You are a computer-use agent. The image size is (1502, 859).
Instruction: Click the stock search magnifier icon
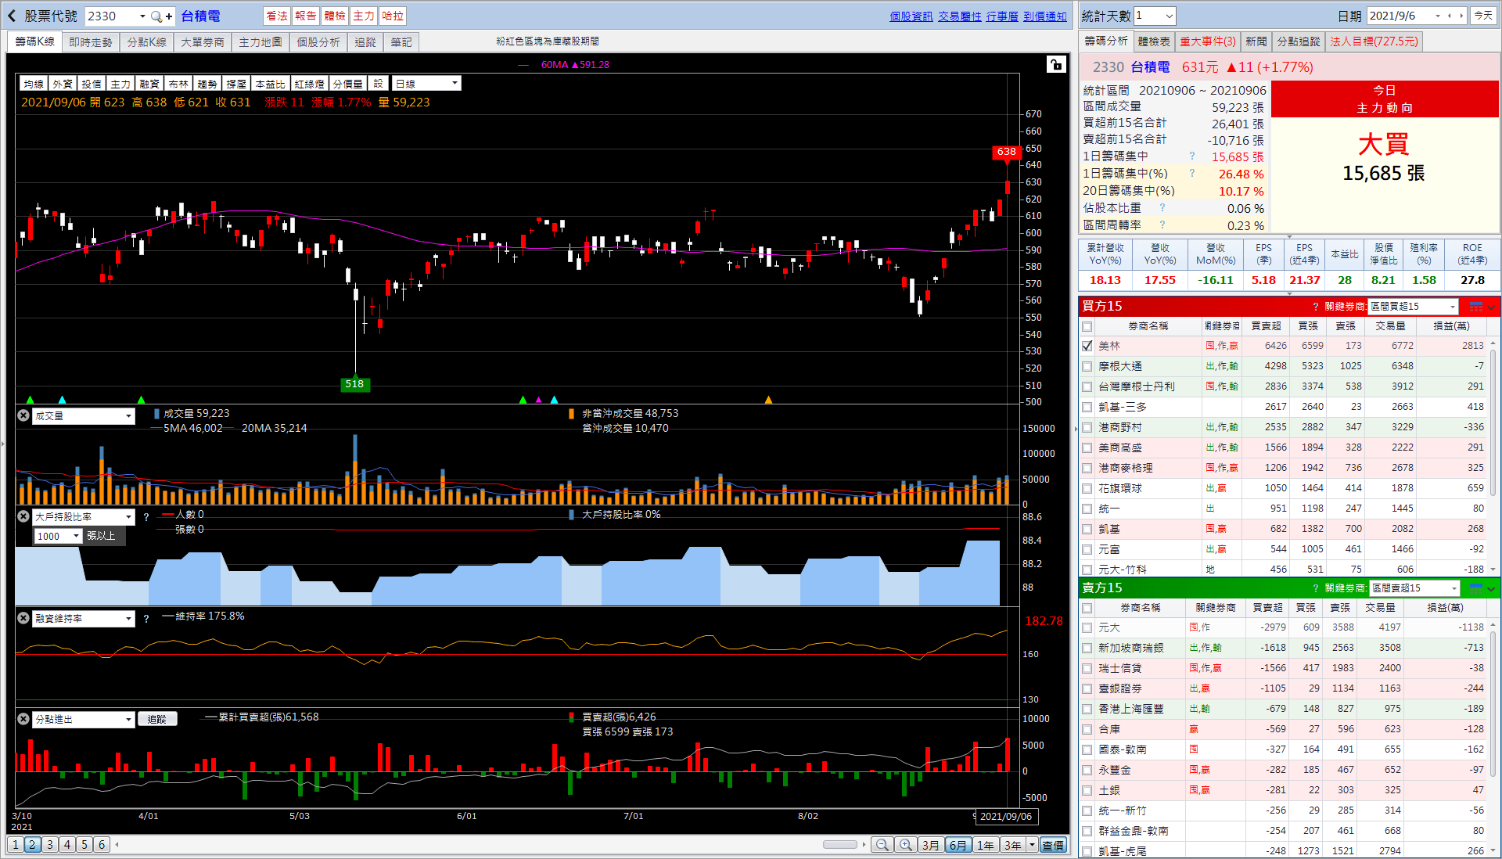(156, 16)
